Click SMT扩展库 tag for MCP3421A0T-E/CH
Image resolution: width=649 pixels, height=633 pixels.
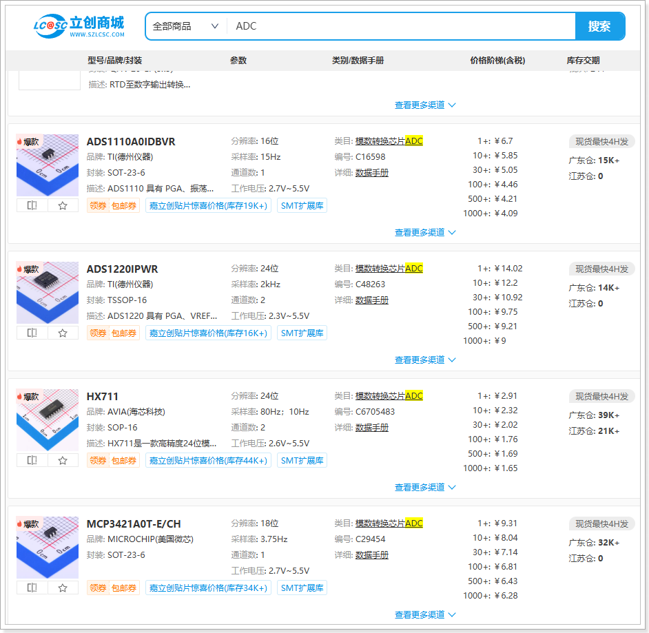tap(302, 588)
